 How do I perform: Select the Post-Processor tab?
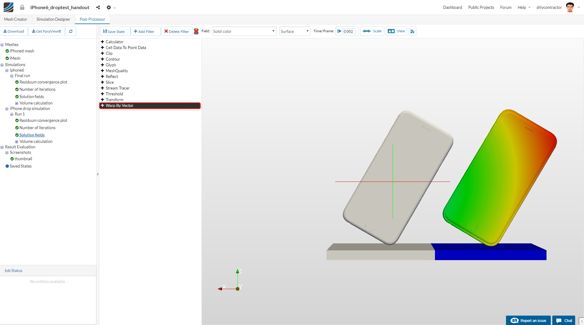(x=92, y=19)
